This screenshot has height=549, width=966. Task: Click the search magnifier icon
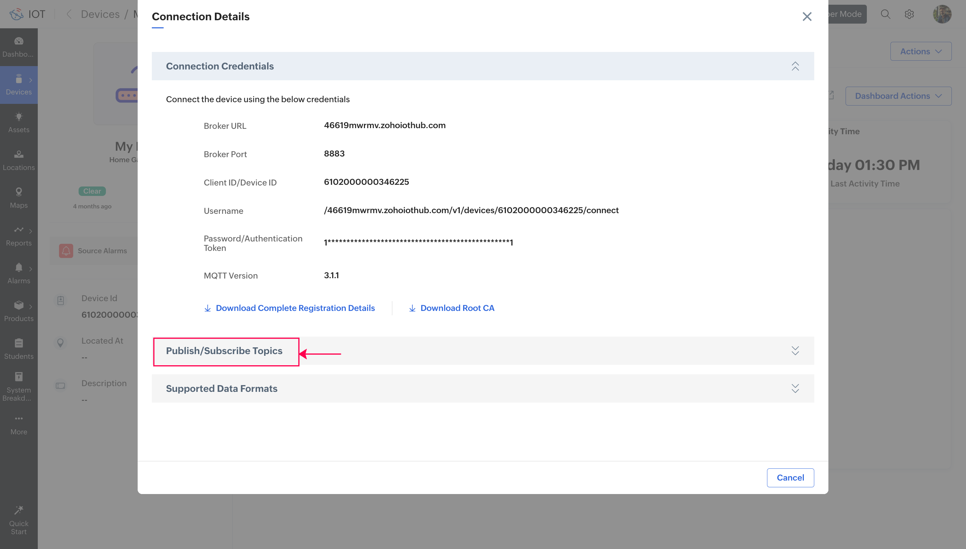coord(885,14)
